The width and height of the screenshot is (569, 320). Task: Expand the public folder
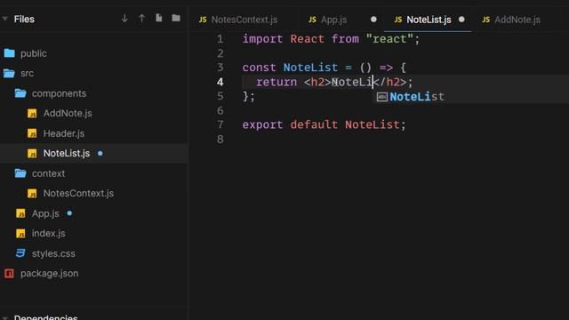(34, 53)
